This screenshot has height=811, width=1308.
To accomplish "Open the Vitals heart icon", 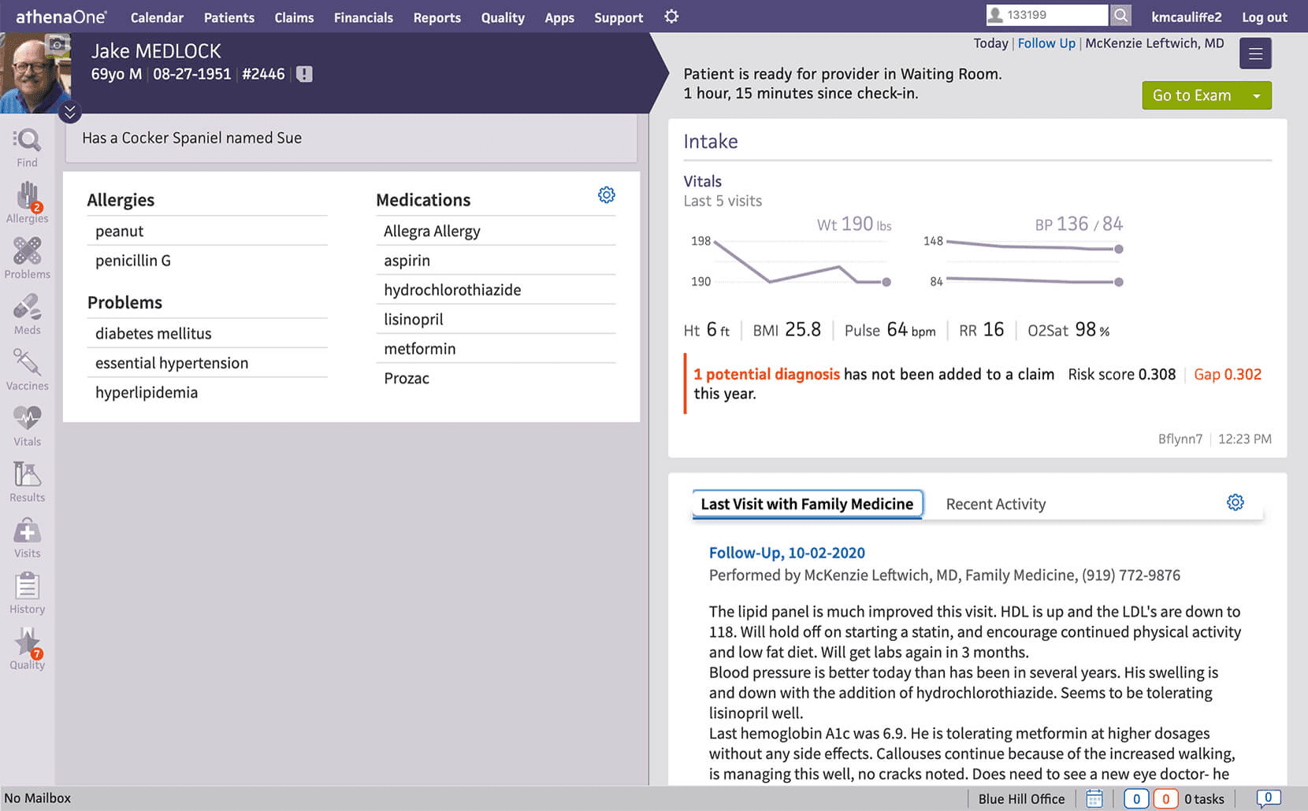I will [x=27, y=418].
